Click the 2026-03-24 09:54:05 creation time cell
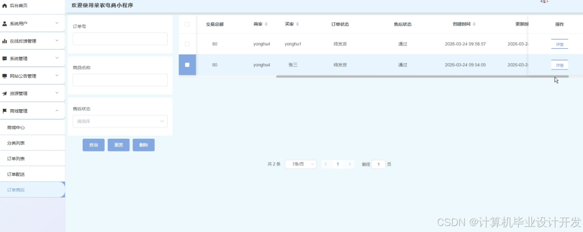 point(465,65)
